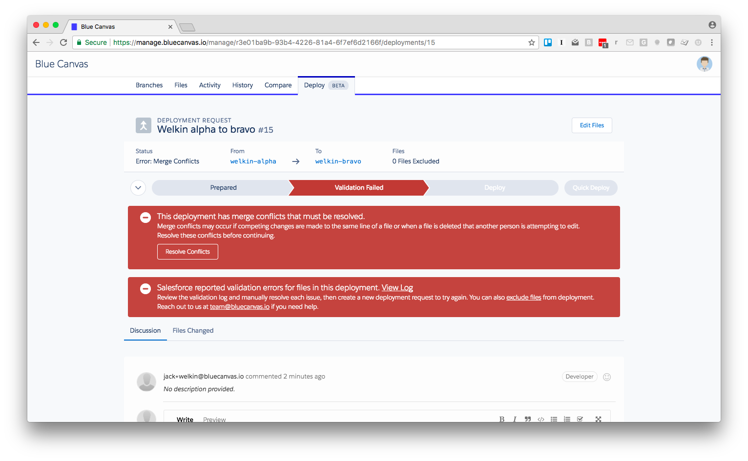Click the map-shaped extension icon
The image size is (748, 461).
click(685, 42)
